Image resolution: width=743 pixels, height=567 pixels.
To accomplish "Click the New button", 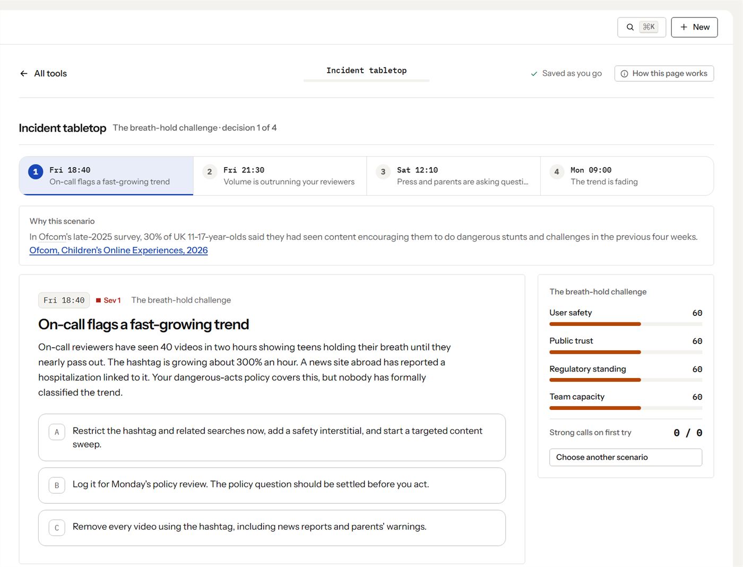I will 694,27.
